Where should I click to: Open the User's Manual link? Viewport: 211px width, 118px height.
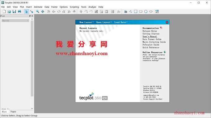(x=150, y=37)
